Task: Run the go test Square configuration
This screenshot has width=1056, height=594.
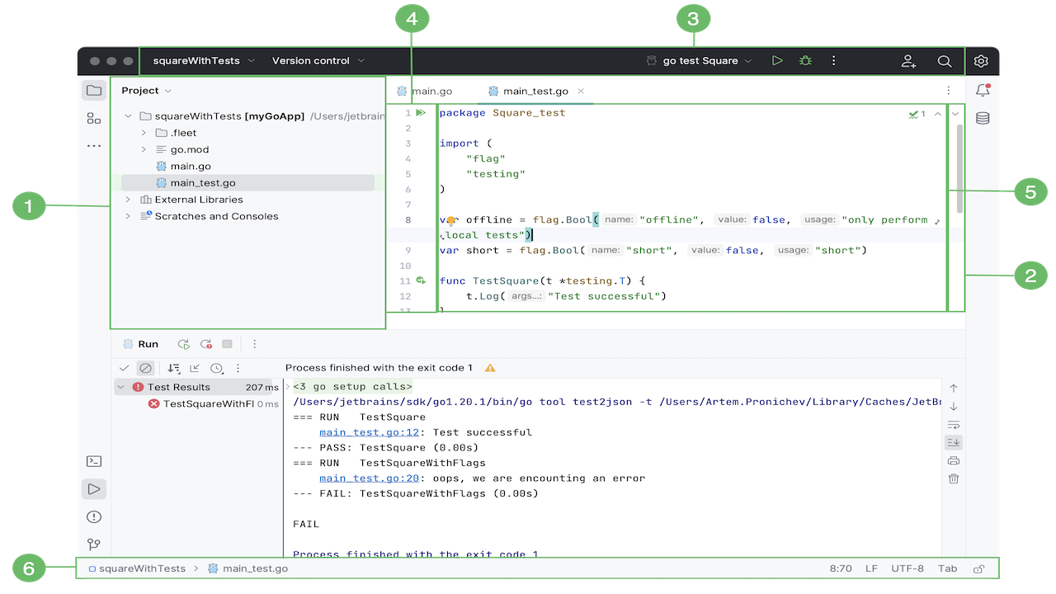Action: pos(777,61)
